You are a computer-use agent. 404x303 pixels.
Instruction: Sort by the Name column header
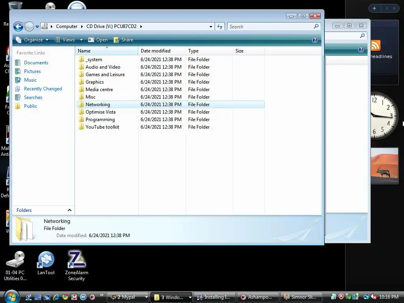(107, 51)
